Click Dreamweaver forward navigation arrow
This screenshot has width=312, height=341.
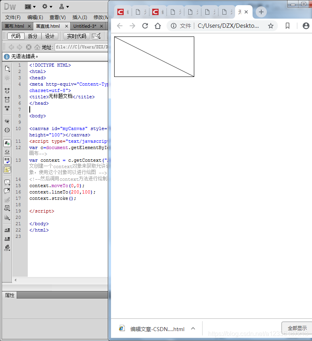(19, 47)
